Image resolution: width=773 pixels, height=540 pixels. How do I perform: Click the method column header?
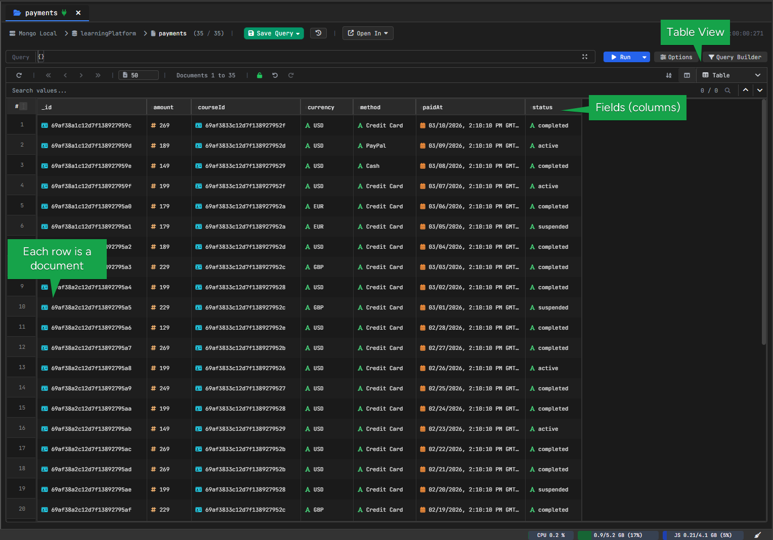(384, 107)
